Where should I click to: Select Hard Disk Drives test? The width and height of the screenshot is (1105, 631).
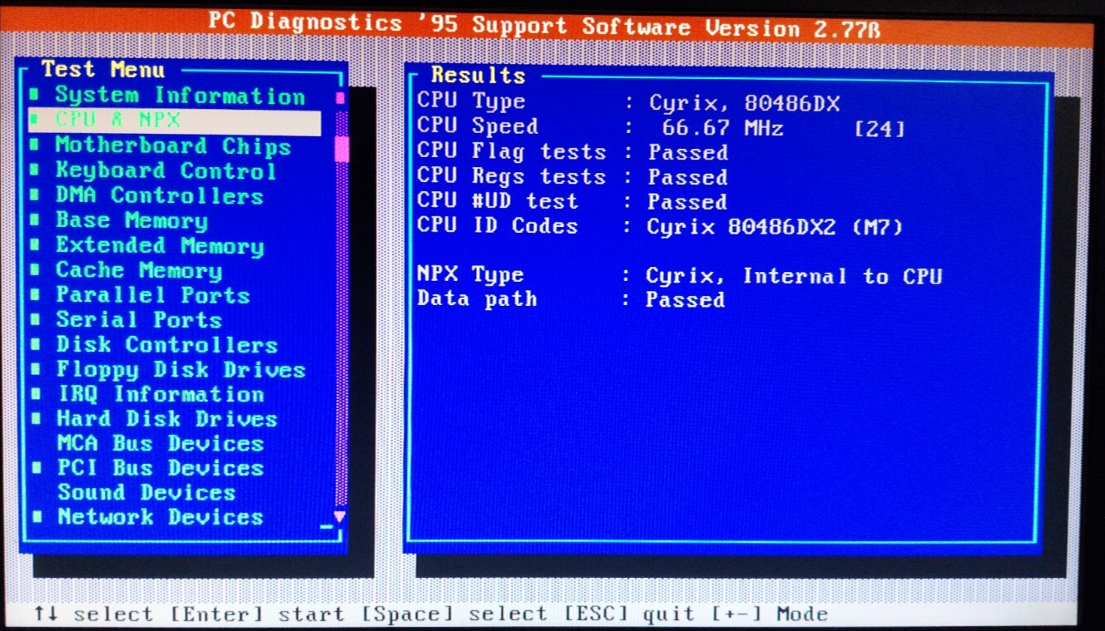point(167,419)
